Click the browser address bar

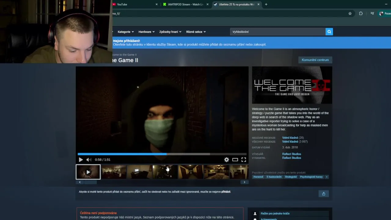[229, 13]
